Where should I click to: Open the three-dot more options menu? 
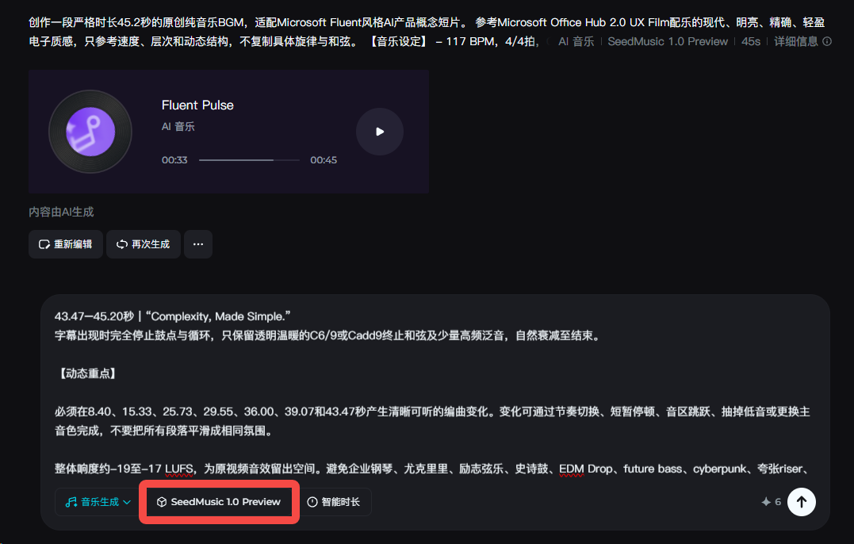tap(198, 244)
